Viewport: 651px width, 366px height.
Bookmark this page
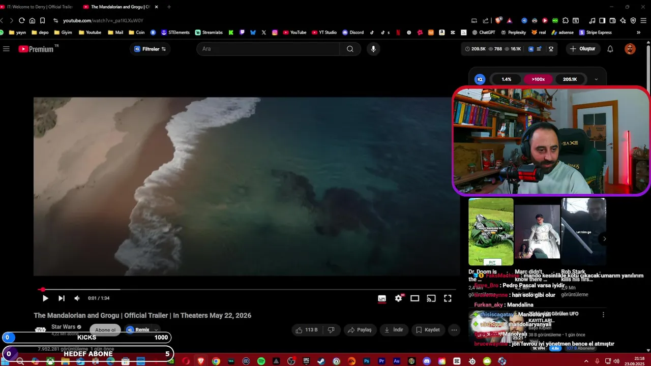coord(42,20)
